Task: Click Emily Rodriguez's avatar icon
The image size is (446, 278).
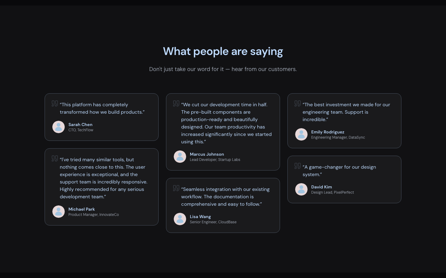Action: 301,134
